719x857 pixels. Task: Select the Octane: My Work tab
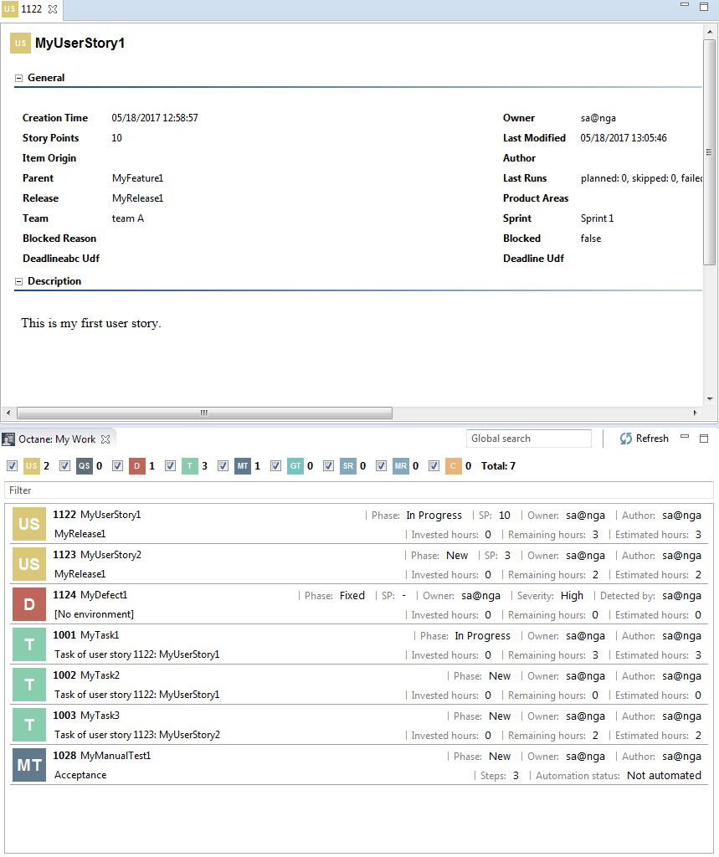(x=56, y=439)
